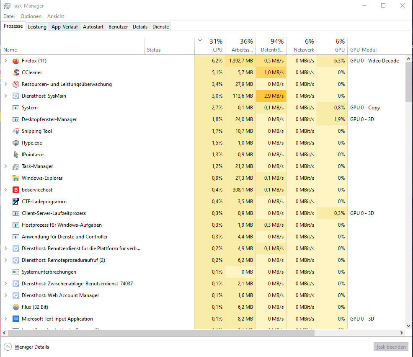Screen dimensions: 413x357
Task: Sort by the Datenträger column header
Action: (271, 46)
